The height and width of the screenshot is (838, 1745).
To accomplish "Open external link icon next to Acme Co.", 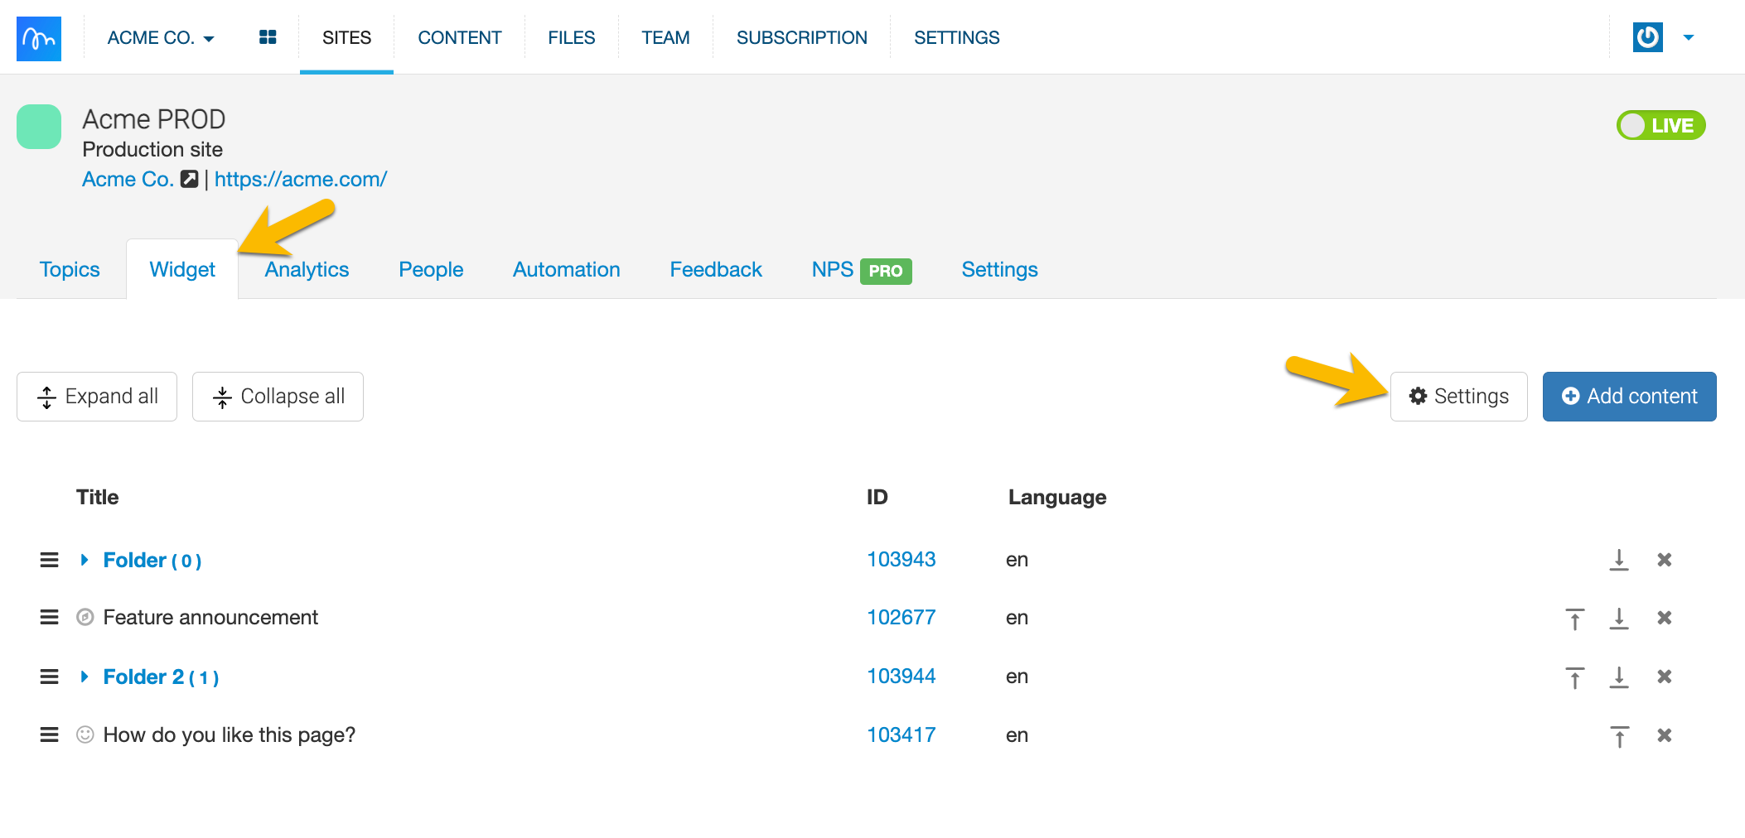I will pos(190,179).
